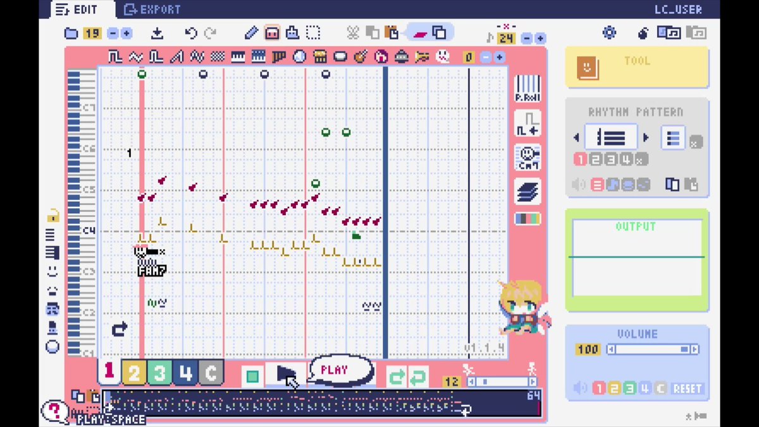Select the stamp tool

[292, 33]
